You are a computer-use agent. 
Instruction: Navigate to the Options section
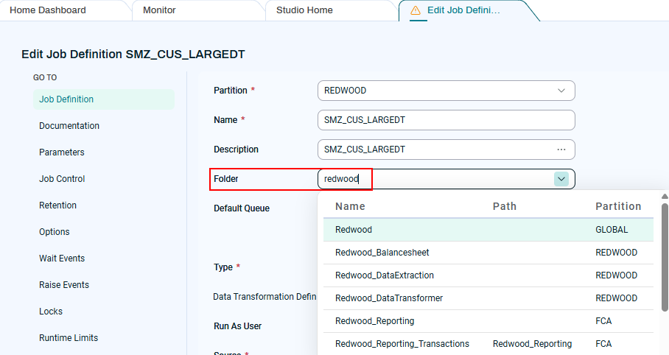point(55,232)
